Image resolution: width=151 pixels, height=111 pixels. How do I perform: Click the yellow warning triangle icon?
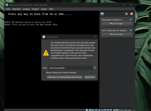(46, 53)
